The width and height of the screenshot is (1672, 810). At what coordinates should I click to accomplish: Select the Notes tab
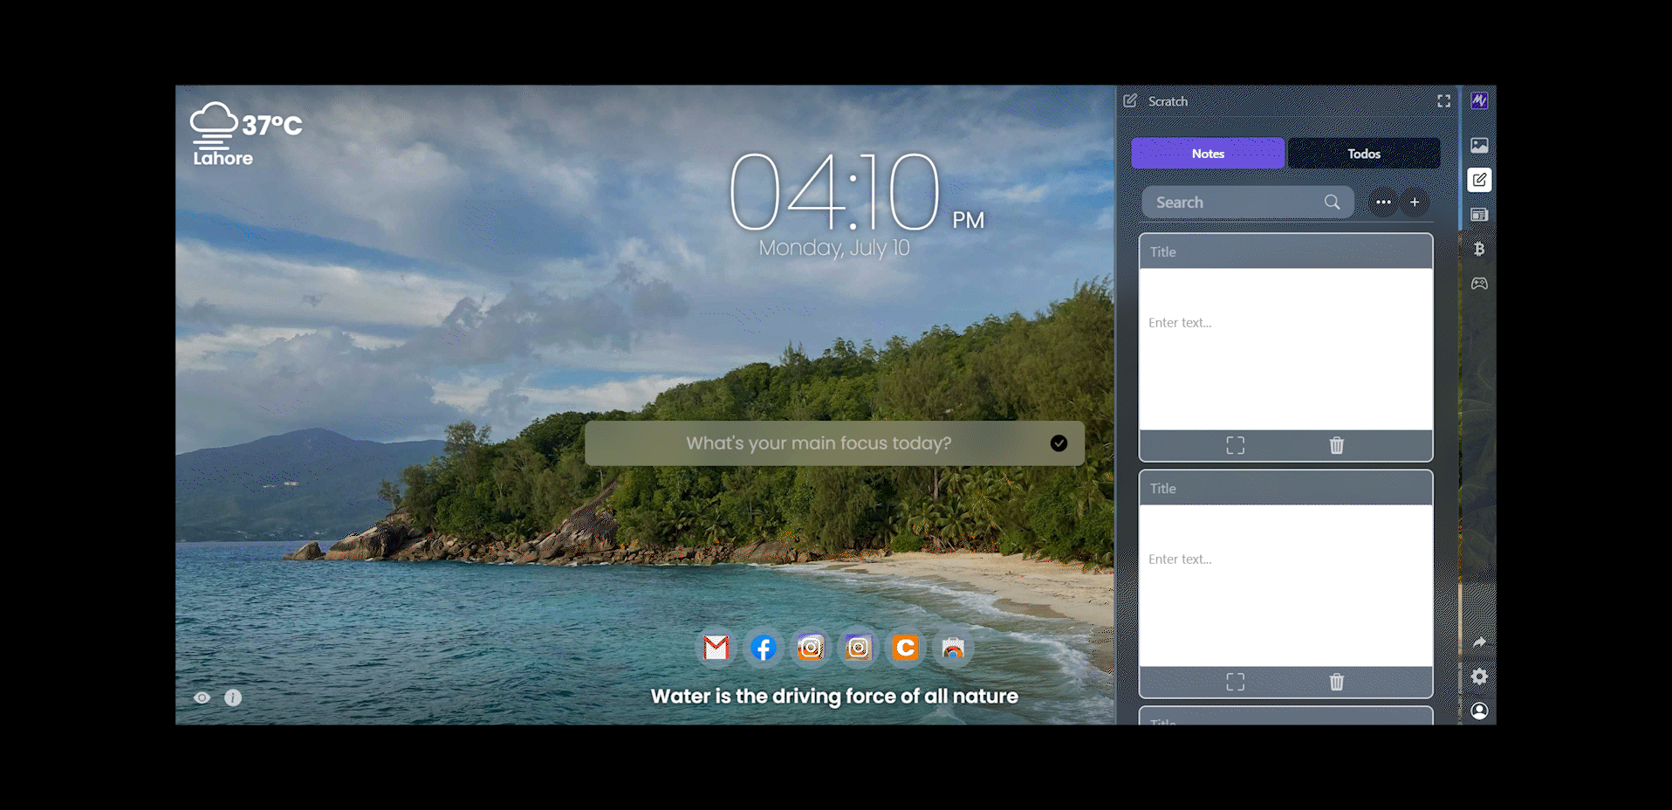pyautogui.click(x=1208, y=153)
